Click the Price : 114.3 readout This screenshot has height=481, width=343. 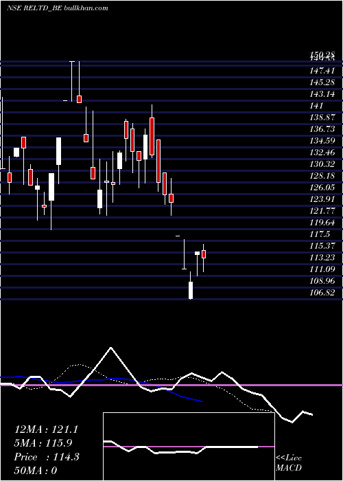tap(47, 457)
